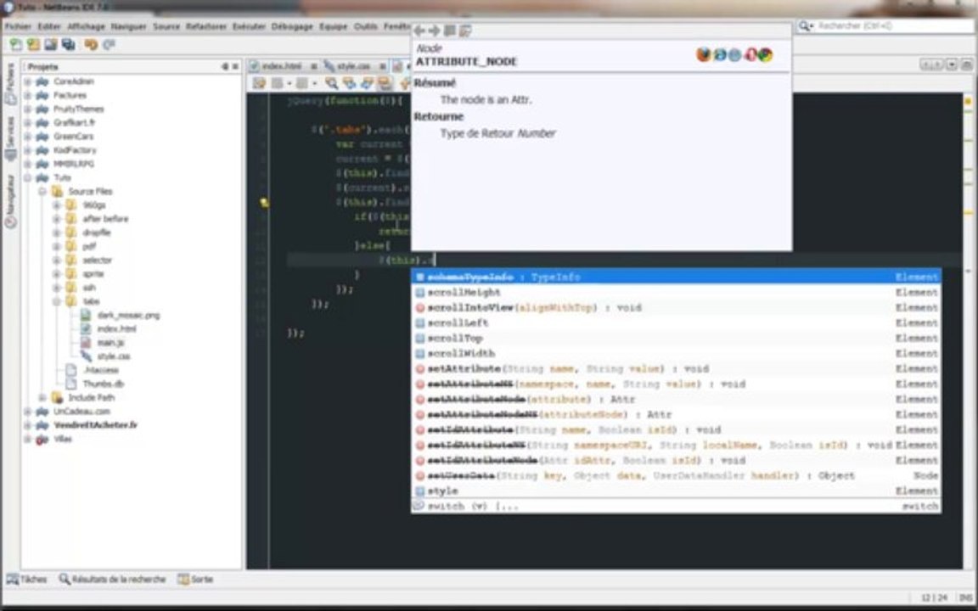
Task: Expand the GreenCars project node
Action: click(x=27, y=137)
